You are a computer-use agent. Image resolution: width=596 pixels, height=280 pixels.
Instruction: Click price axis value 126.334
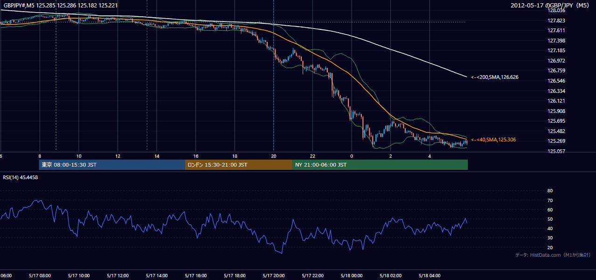click(557, 91)
